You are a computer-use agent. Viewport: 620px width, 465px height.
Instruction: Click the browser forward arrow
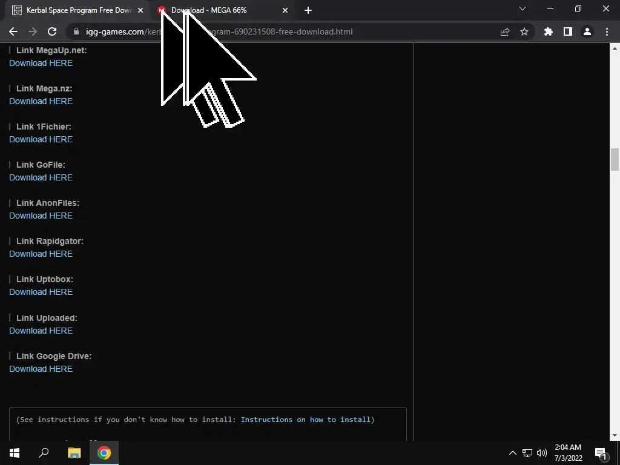pos(33,31)
